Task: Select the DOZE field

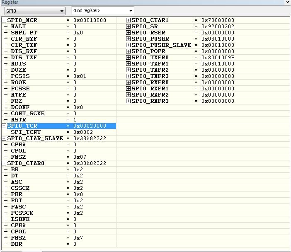Action: coord(18,70)
